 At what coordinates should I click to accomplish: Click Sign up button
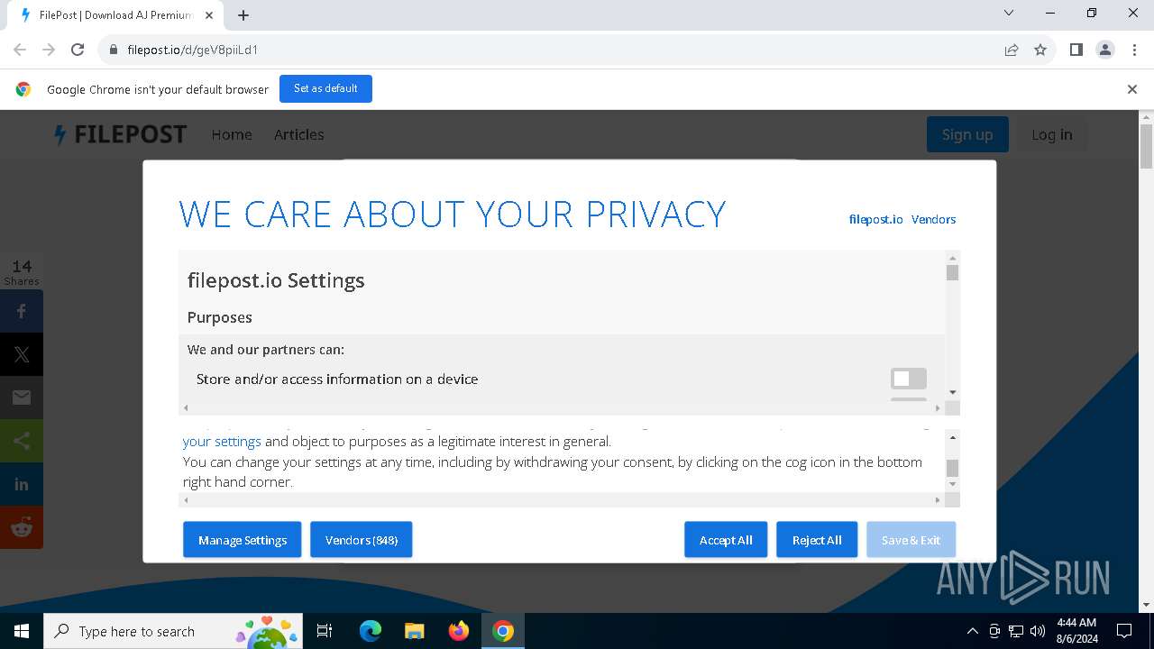click(967, 134)
